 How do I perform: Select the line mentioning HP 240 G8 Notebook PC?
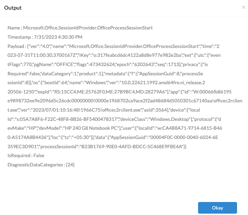115,128
